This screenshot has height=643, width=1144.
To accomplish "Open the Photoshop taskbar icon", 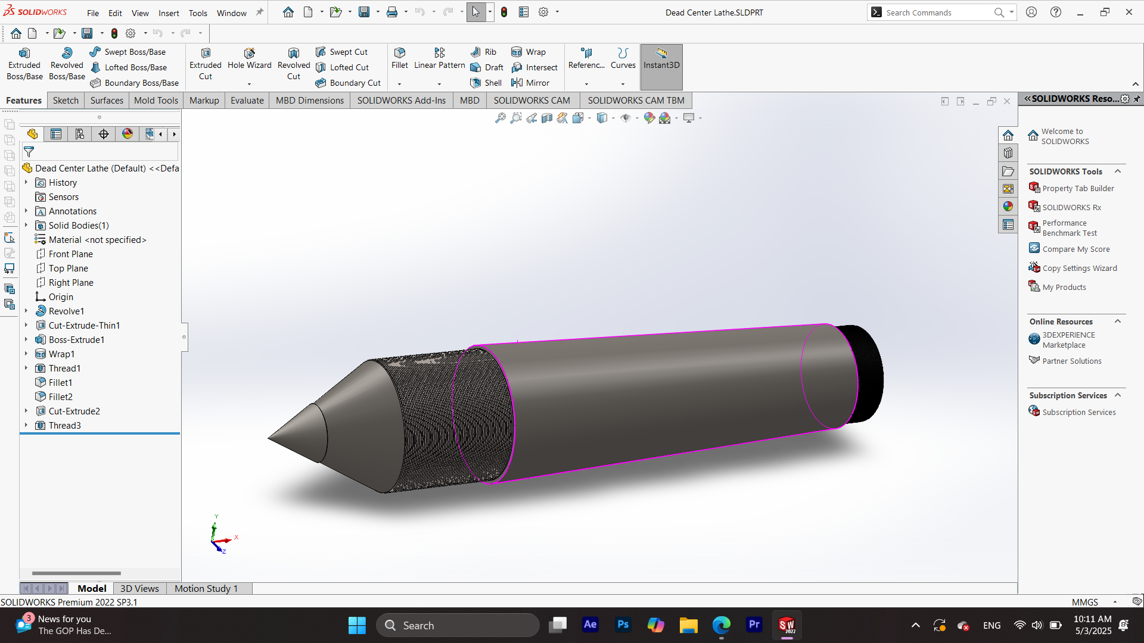I will coord(623,625).
